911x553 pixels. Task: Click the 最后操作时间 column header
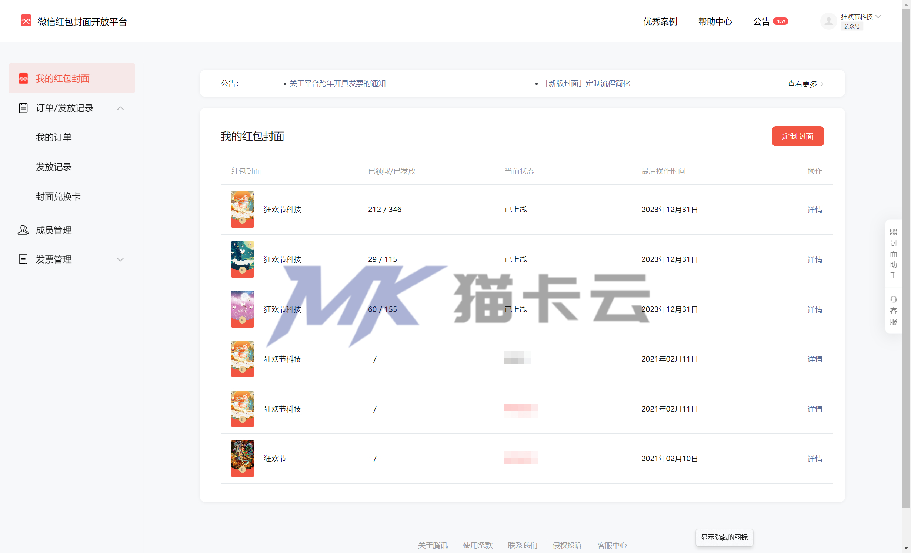click(663, 171)
